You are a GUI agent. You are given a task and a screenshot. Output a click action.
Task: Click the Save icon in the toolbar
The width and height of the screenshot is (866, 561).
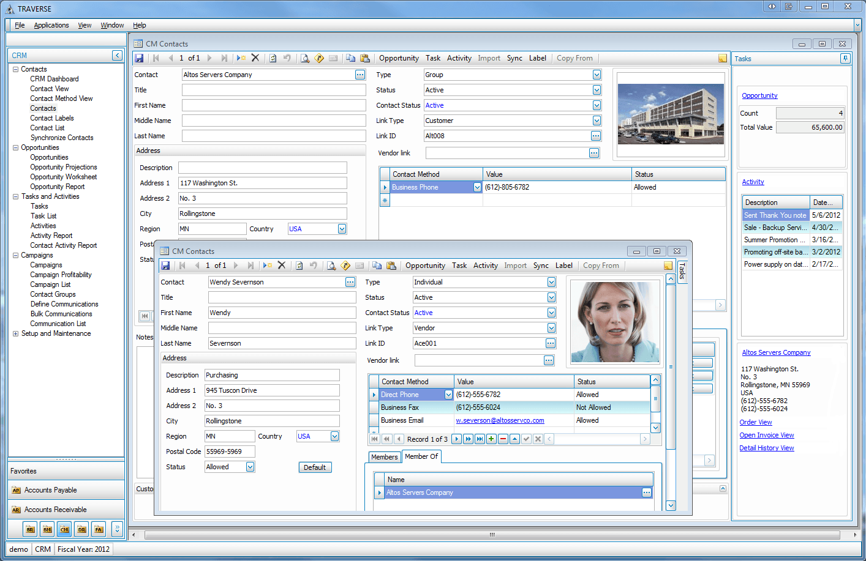165,265
